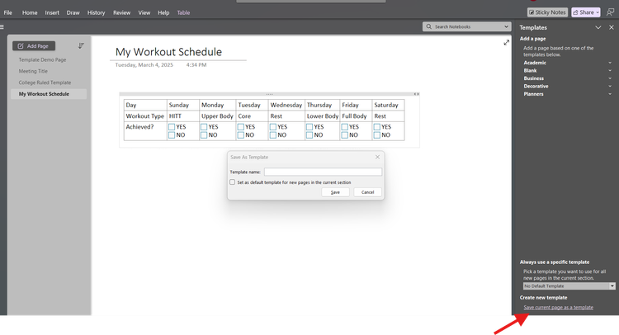
Task: Open the Share dropdown
Action: 585,12
